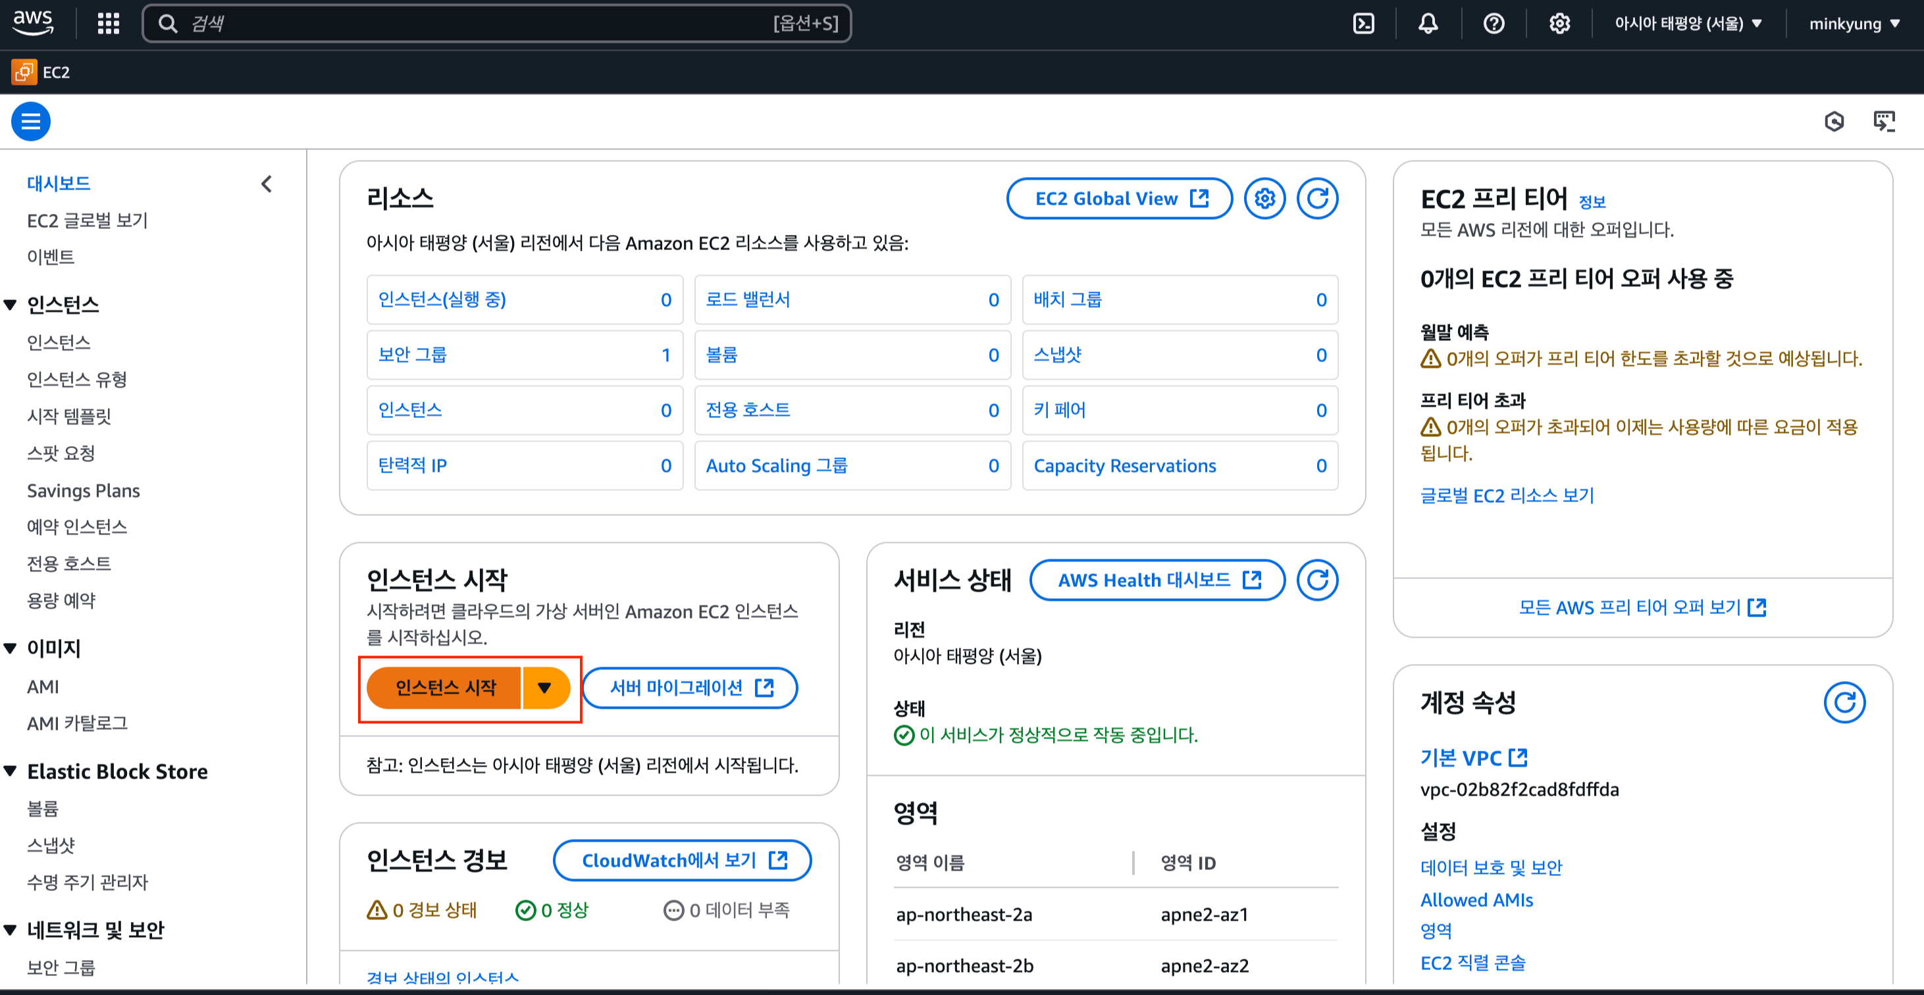Open 보안 그룹 resource tile link
Screen dimensions: 1924x995
pyautogui.click(x=412, y=355)
